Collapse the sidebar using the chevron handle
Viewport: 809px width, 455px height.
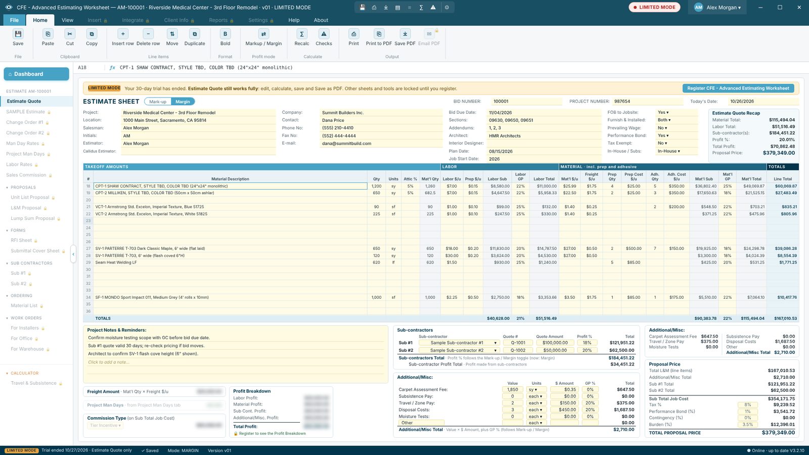[x=73, y=254]
